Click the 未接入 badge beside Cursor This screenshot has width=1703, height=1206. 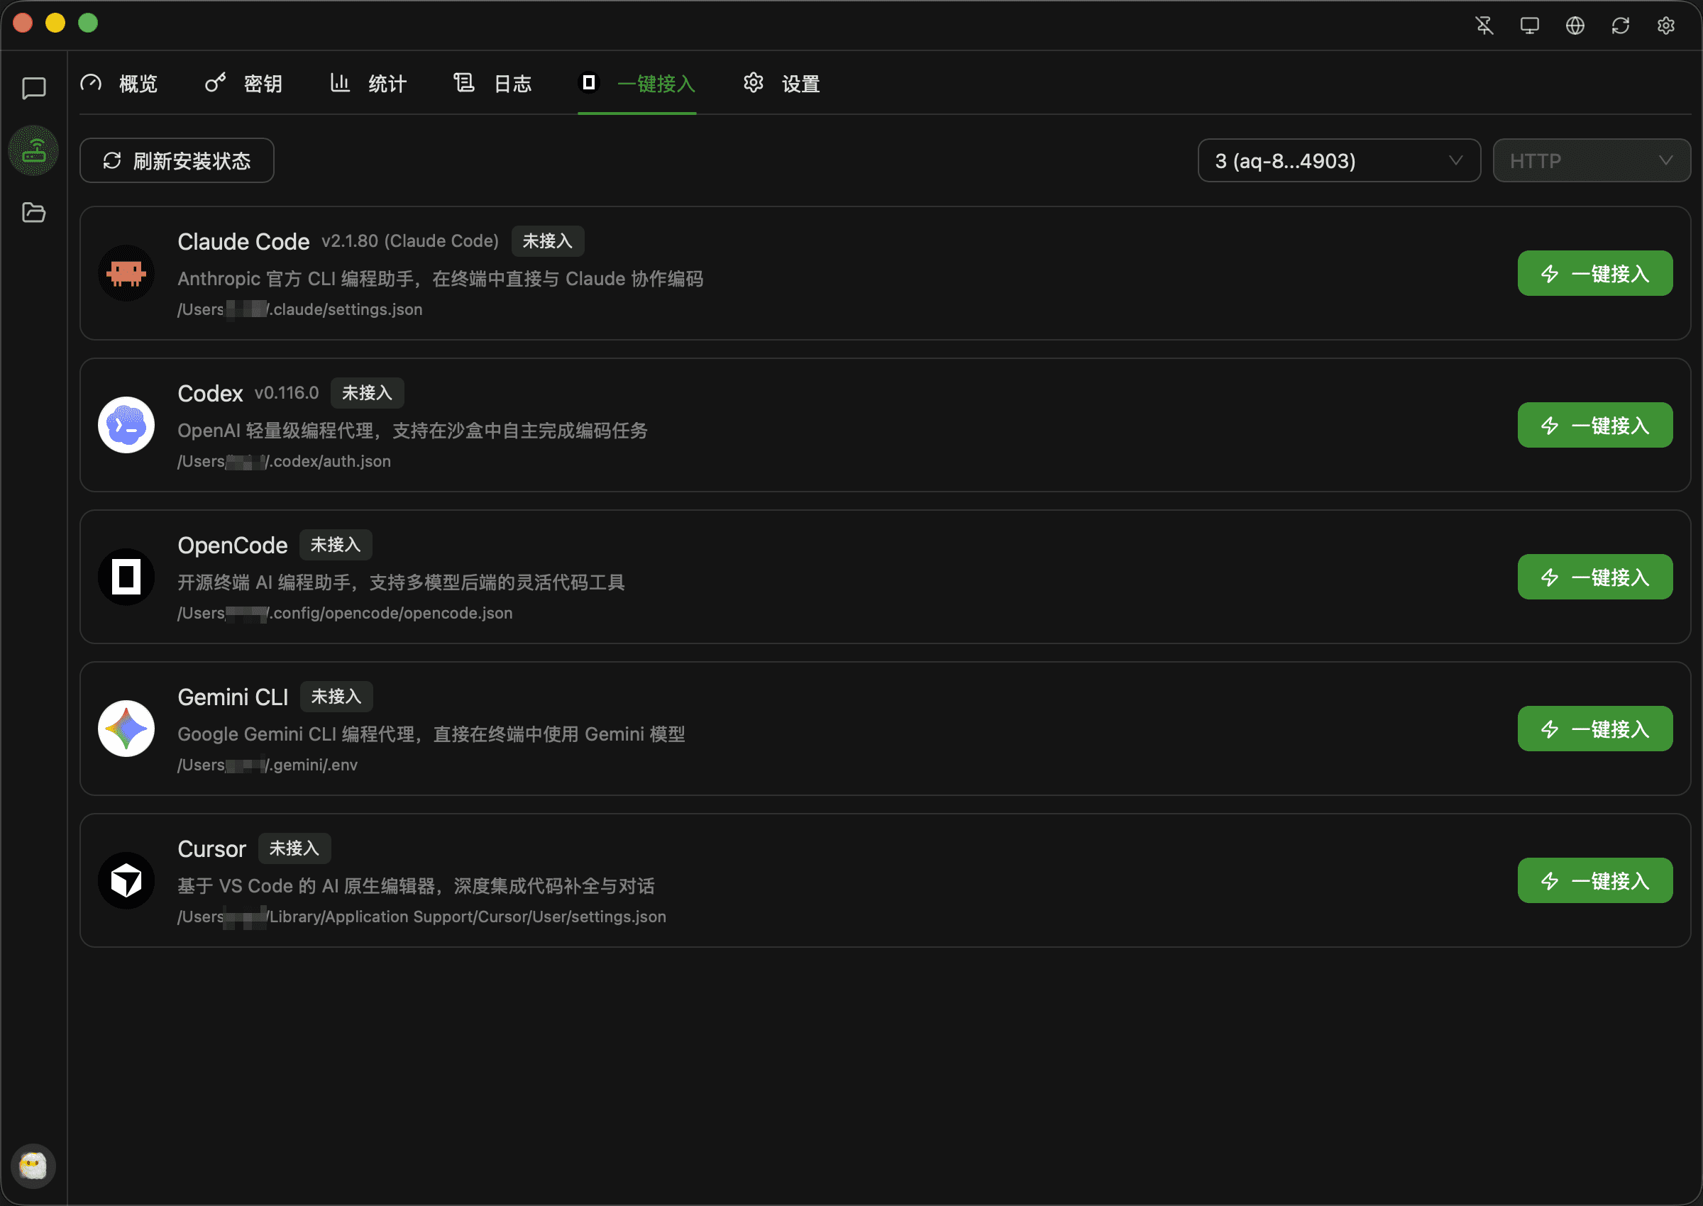294,848
